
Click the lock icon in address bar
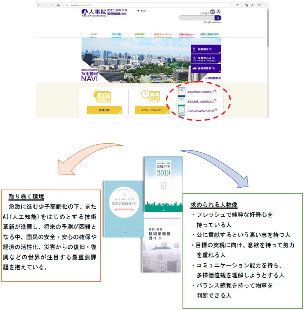click(66, 5)
